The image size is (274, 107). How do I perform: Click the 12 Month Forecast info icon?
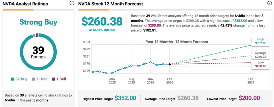pyautogui.click(x=269, y=3)
